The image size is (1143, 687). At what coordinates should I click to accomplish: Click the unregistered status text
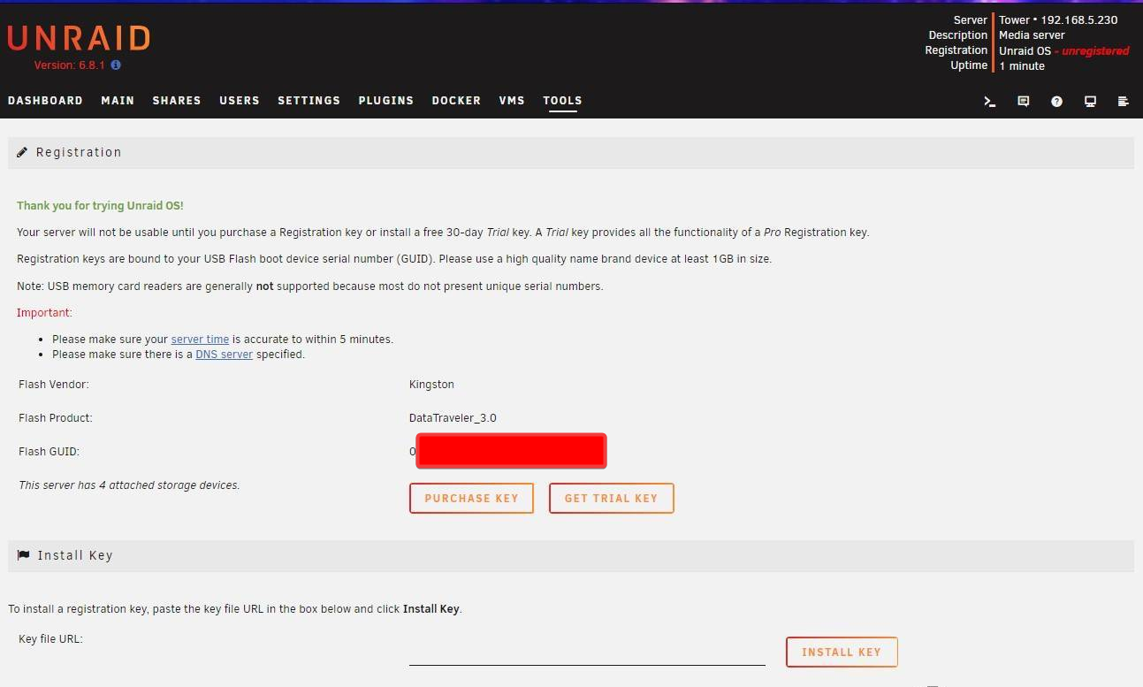(x=1095, y=51)
